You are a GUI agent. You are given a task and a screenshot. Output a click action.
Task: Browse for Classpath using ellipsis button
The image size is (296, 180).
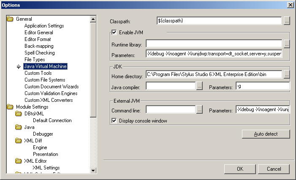[287, 20]
